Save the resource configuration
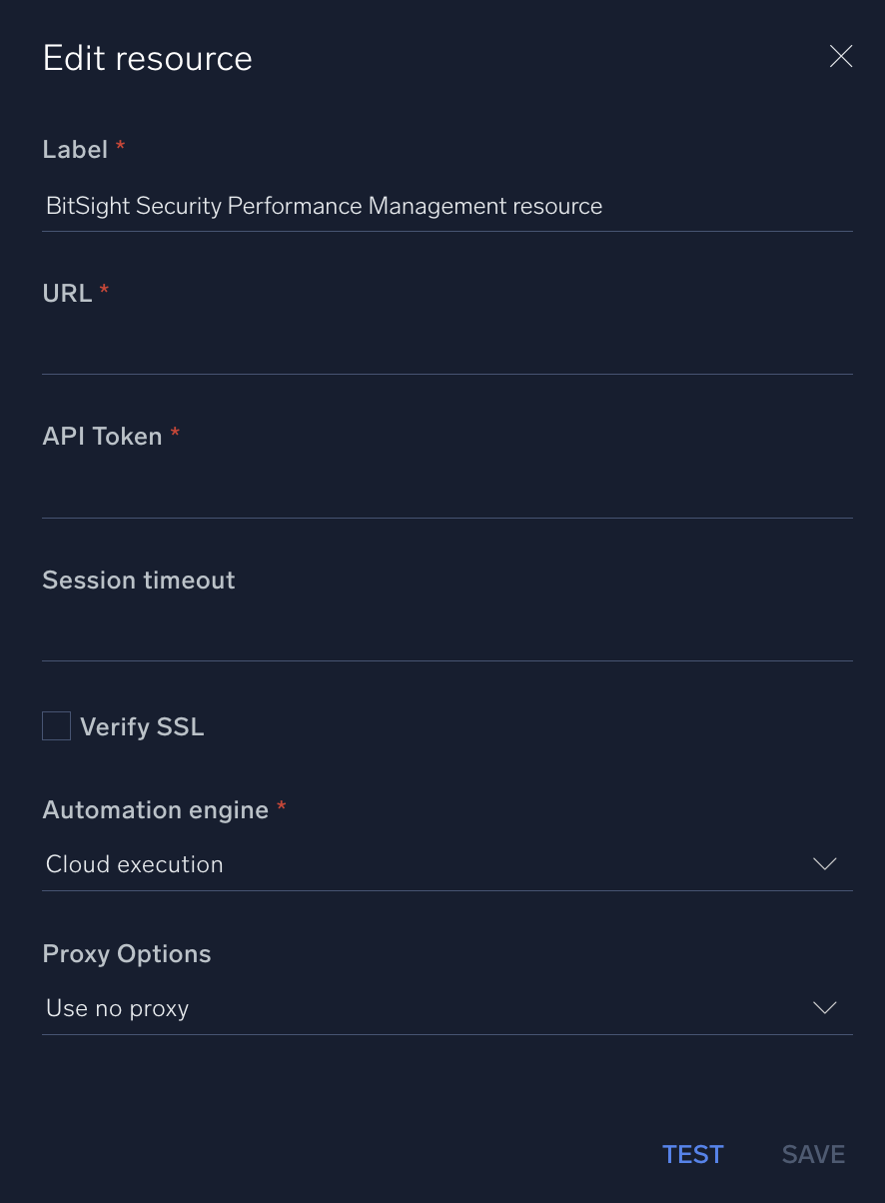The height and width of the screenshot is (1203, 885). click(x=812, y=1153)
